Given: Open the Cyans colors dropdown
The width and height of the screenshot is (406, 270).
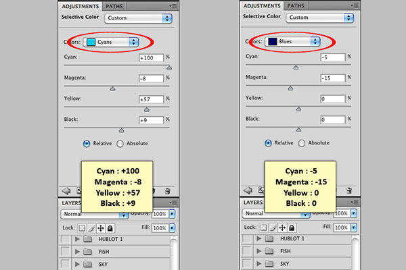Looking at the screenshot, I should [x=111, y=42].
